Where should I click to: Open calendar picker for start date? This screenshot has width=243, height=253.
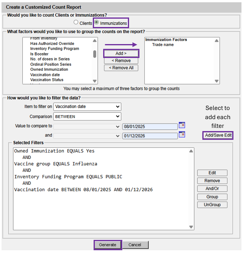click(x=182, y=125)
